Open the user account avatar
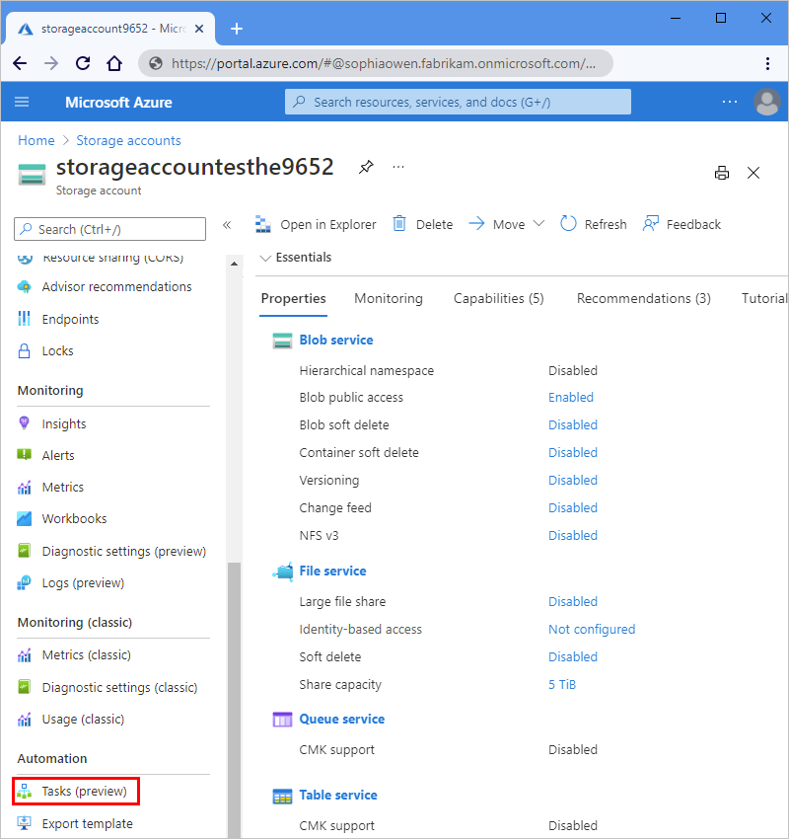The image size is (789, 839). [767, 102]
